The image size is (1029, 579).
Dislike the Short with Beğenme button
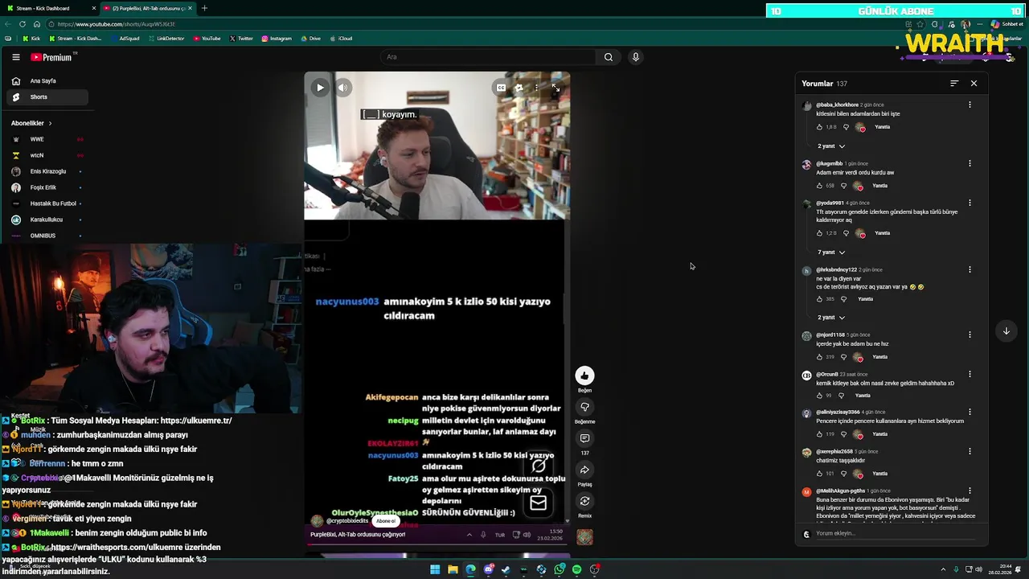(584, 407)
